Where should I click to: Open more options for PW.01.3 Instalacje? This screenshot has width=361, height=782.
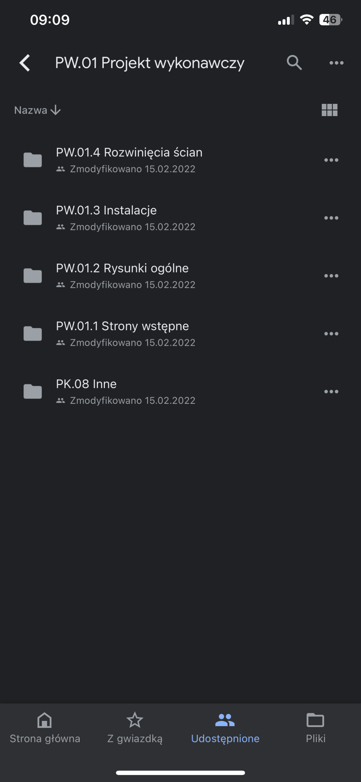(x=331, y=218)
